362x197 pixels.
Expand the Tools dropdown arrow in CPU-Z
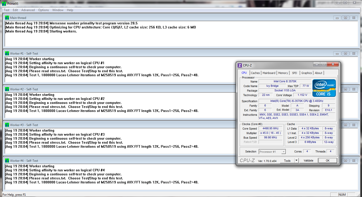click(296, 161)
